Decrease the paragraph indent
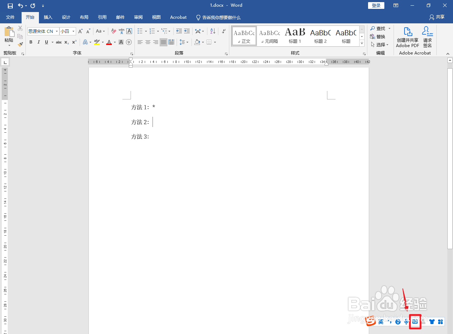The width and height of the screenshot is (453, 334). click(x=179, y=31)
